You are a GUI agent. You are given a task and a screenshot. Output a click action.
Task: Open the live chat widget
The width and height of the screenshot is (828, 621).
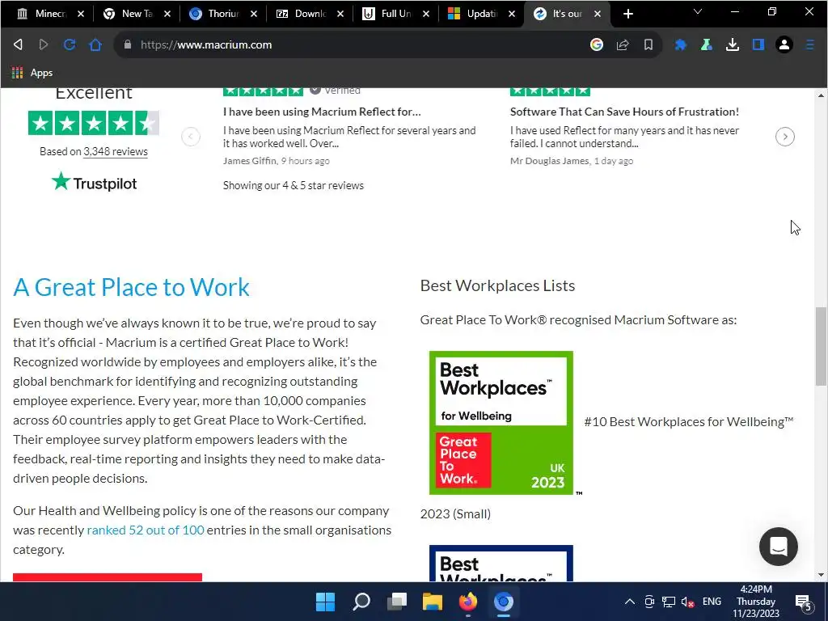click(x=779, y=546)
